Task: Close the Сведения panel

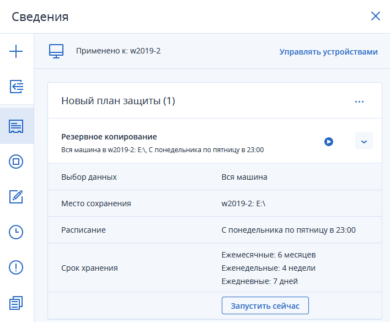Action: (x=376, y=16)
